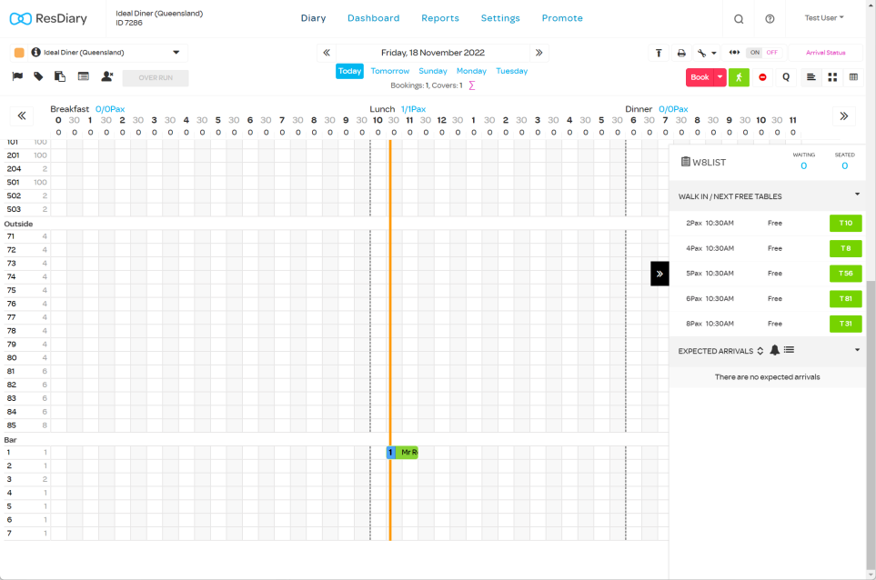This screenshot has width=876, height=580.
Task: Click the tag label icon
Action: coord(36,77)
